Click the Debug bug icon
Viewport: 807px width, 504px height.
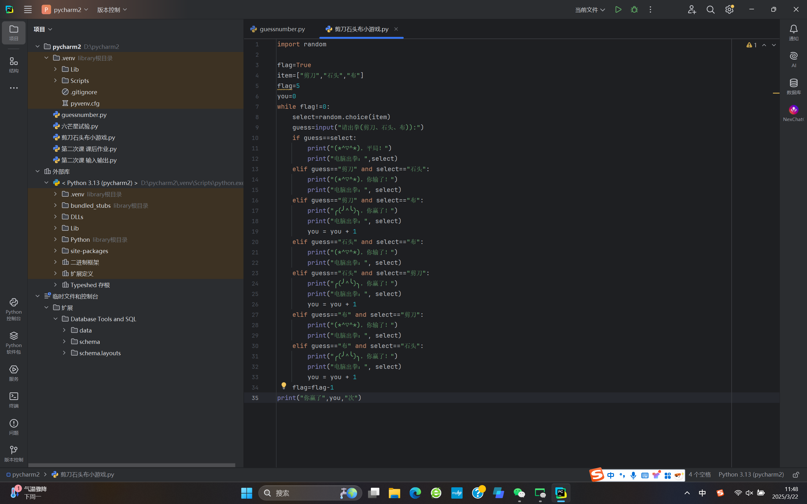coord(634,10)
